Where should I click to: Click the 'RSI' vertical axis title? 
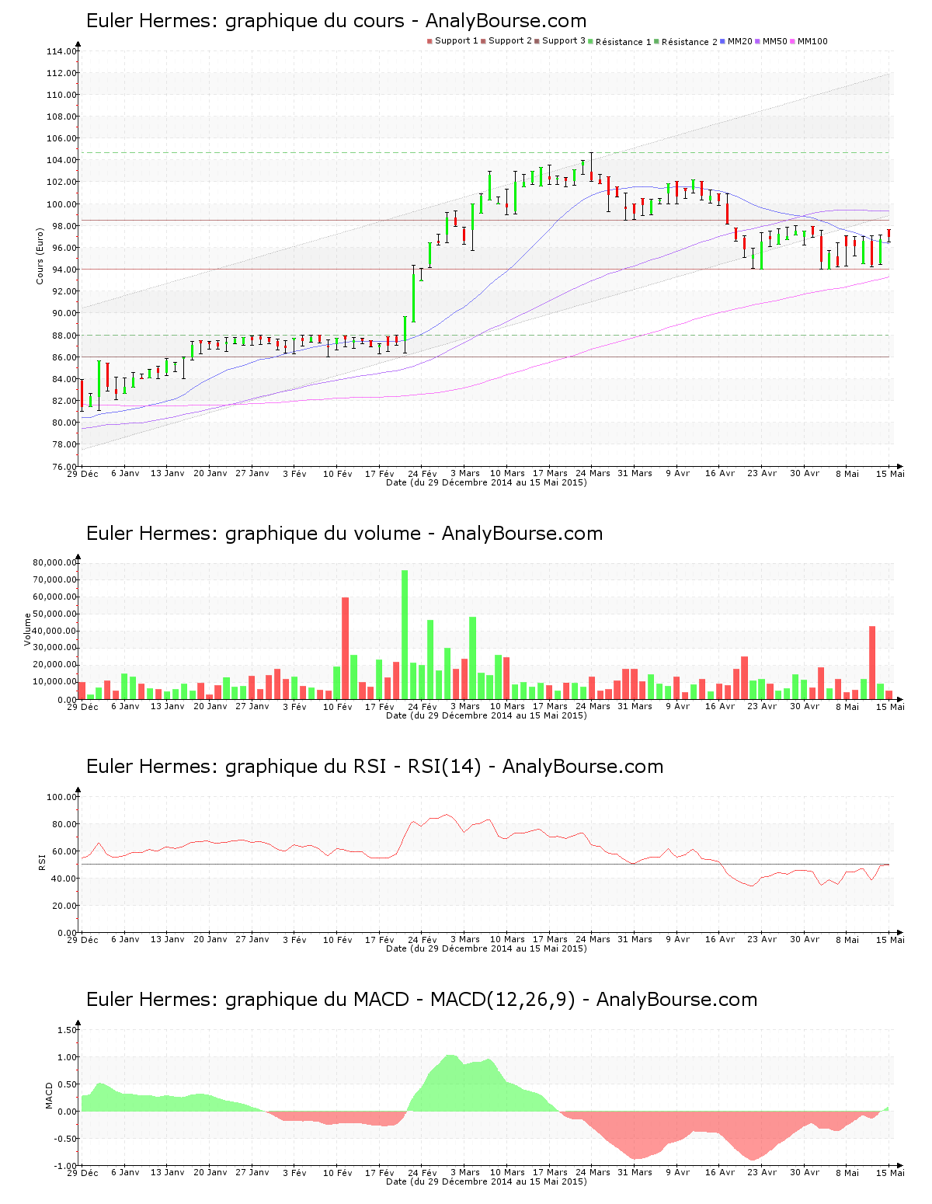coord(42,861)
